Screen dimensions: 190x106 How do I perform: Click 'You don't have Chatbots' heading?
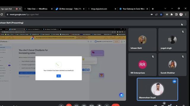tap(33, 52)
